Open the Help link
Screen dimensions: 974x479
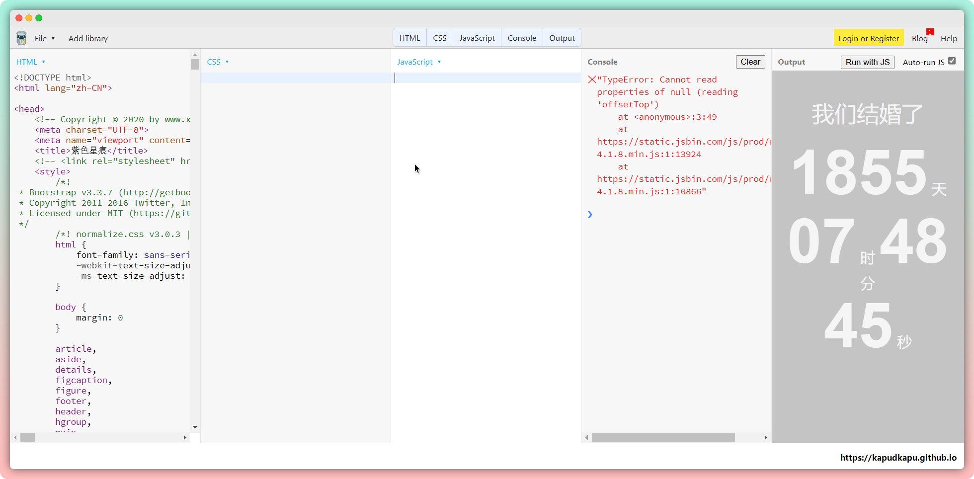(x=948, y=38)
